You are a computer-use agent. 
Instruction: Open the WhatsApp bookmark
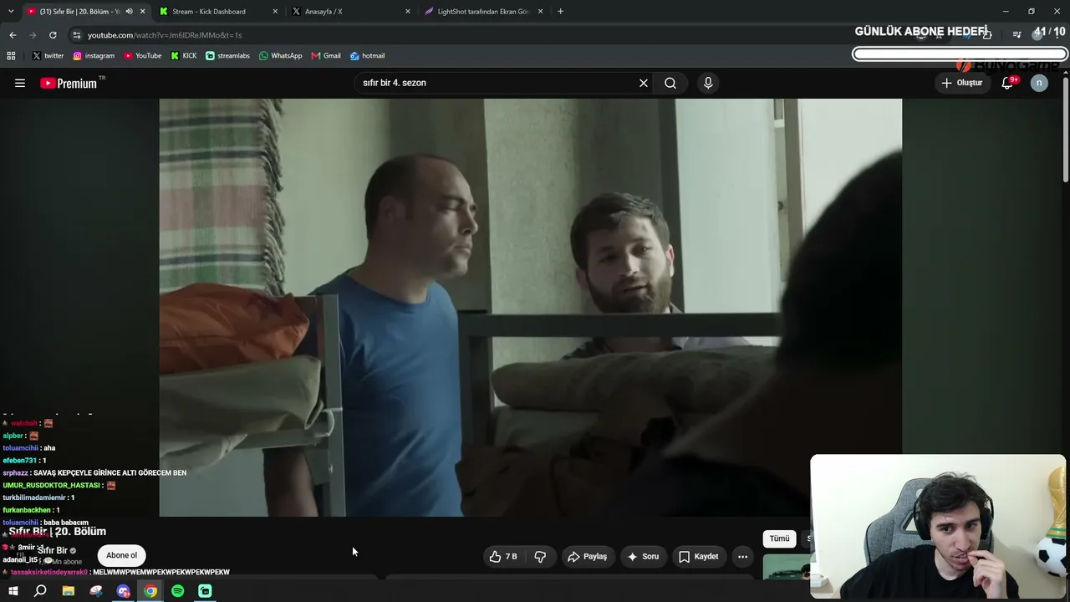pyautogui.click(x=281, y=56)
